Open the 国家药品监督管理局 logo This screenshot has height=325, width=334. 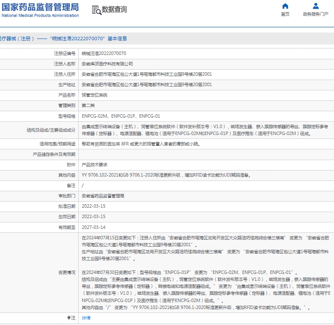click(40, 10)
